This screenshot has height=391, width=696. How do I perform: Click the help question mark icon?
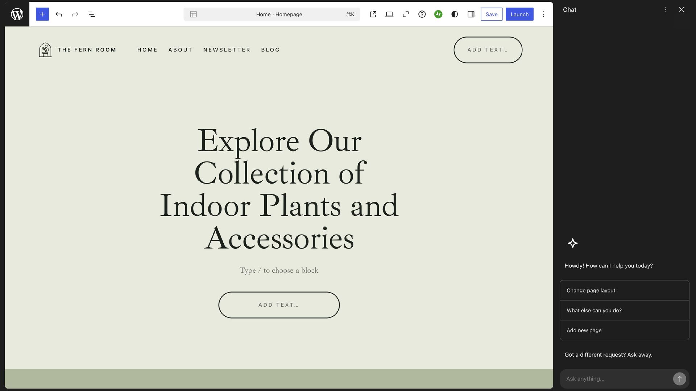click(422, 14)
